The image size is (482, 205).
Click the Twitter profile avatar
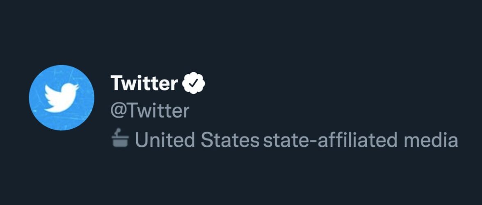point(62,98)
